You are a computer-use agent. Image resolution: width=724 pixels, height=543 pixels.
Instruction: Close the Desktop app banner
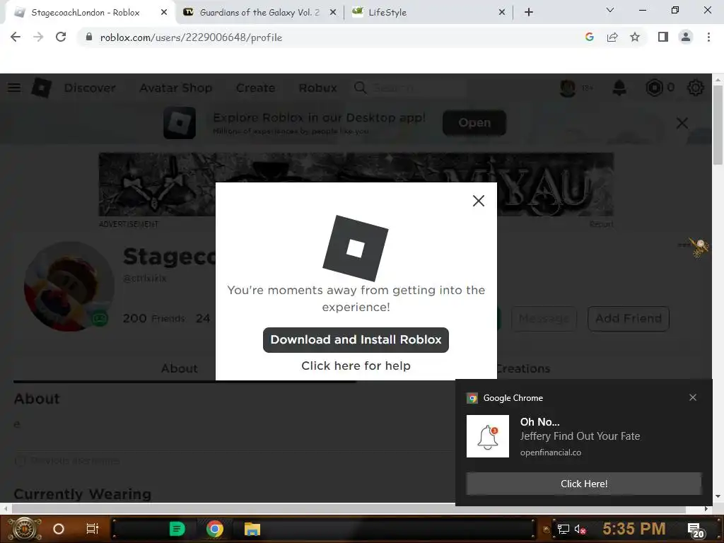click(x=682, y=123)
